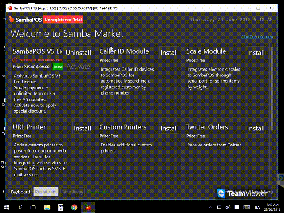Click the network tray icon
Screen dimensions: 284x213
pyautogui.click(x=219, y=207)
